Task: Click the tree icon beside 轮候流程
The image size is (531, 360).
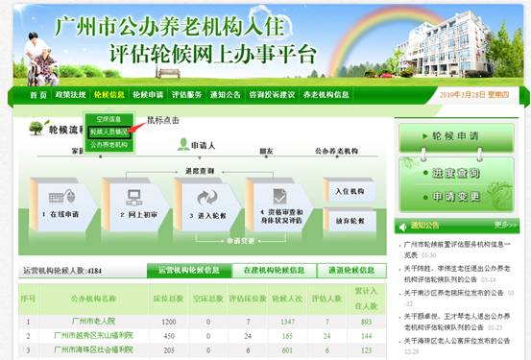Action: coord(36,128)
